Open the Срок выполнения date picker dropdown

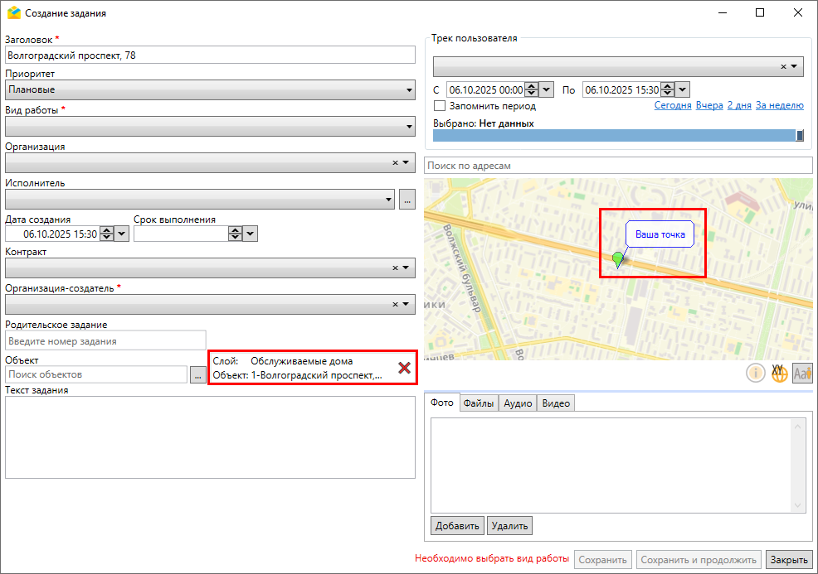pyautogui.click(x=251, y=234)
